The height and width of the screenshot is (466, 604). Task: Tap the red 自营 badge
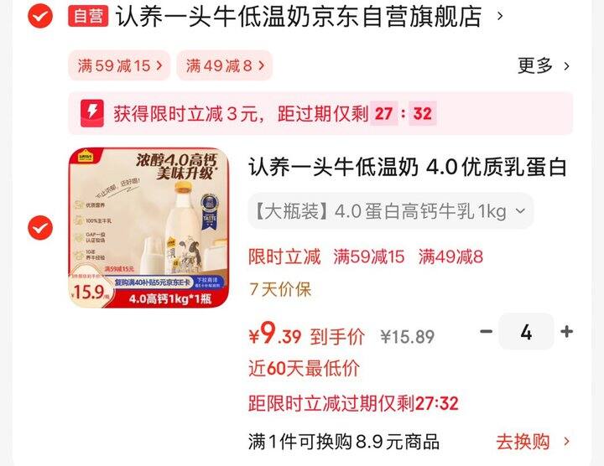tap(88, 16)
